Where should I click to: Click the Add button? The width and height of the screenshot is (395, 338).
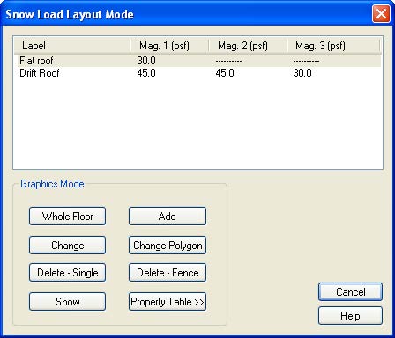click(168, 217)
